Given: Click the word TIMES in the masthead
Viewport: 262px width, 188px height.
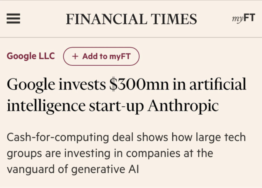Looking at the screenshot, I should [174, 19].
